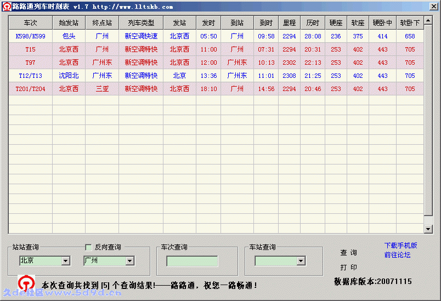
Task: Click the 硬座 column header
Action: point(336,23)
